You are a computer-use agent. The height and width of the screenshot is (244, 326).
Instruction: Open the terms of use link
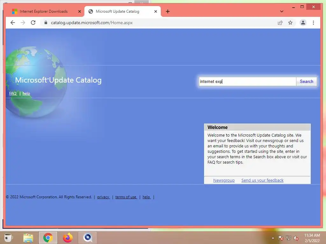[x=126, y=197]
